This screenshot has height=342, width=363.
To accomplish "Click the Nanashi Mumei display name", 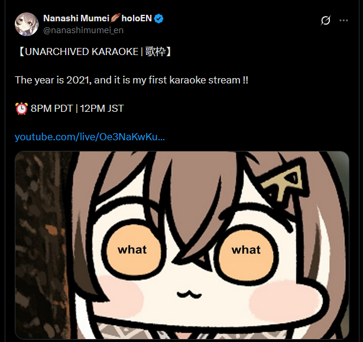I will tap(76, 18).
